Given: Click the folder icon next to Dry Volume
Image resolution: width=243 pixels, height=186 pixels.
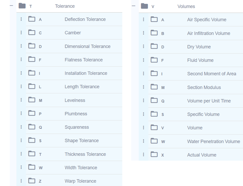Looking at the screenshot, I should click(x=154, y=47).
